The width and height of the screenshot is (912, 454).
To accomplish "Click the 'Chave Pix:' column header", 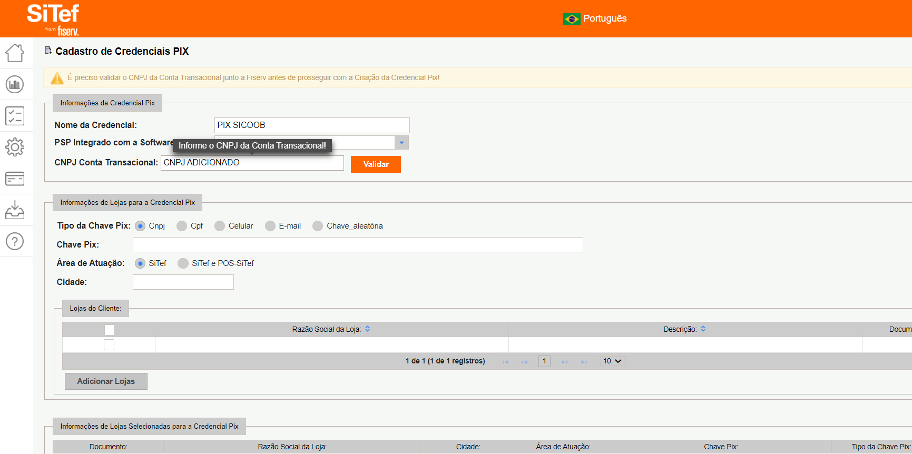I will [x=721, y=447].
